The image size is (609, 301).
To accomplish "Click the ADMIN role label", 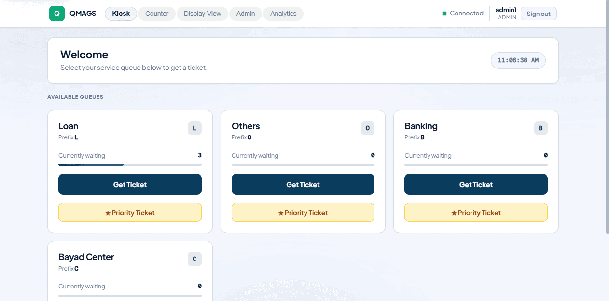I will [507, 17].
